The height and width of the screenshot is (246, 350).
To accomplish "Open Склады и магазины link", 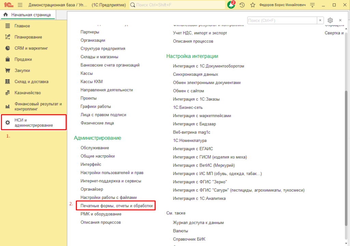I will (99, 57).
